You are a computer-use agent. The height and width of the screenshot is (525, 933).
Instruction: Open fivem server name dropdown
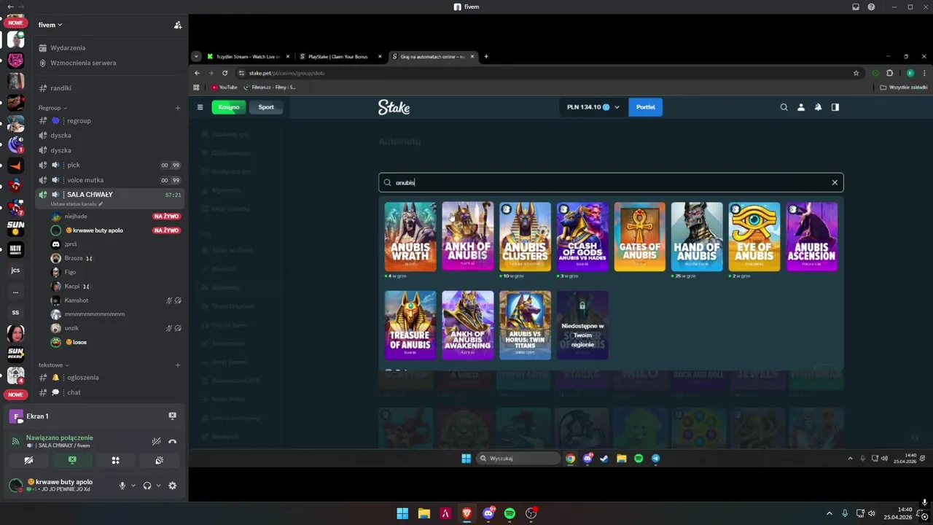click(50, 25)
